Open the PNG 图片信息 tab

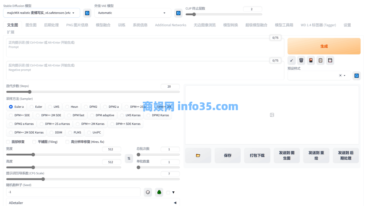click(x=77, y=25)
